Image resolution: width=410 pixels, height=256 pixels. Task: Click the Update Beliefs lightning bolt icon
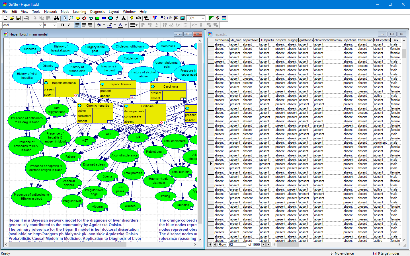coord(132,18)
